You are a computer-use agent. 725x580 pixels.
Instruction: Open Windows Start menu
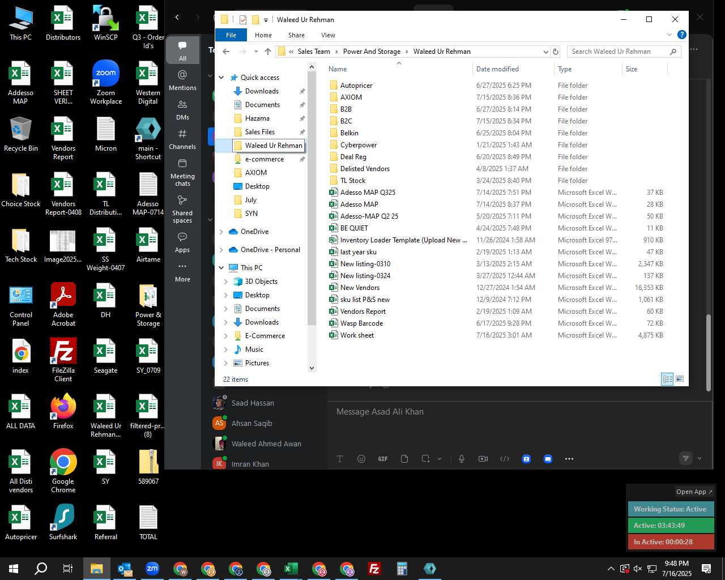pyautogui.click(x=14, y=569)
